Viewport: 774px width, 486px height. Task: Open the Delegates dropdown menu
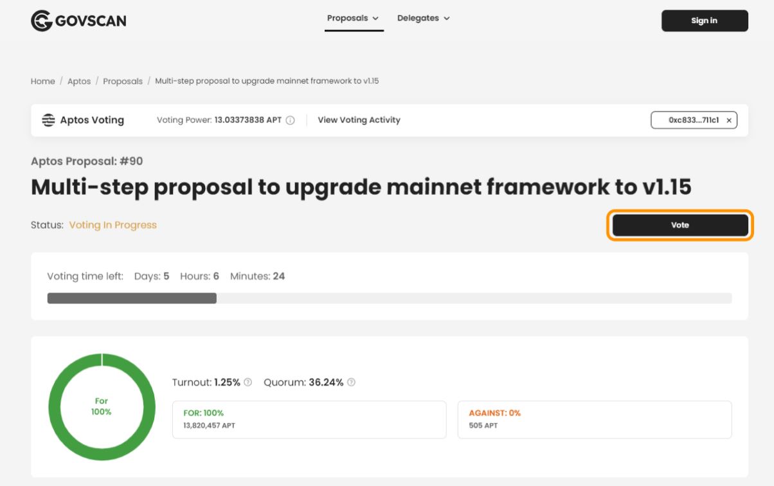424,18
